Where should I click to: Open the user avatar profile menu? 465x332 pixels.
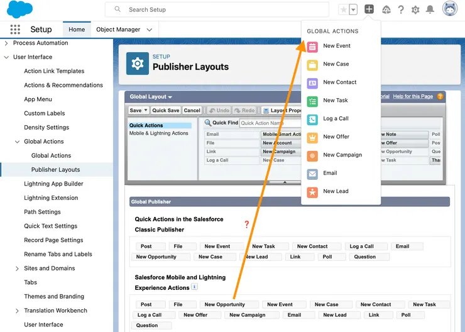coord(450,9)
